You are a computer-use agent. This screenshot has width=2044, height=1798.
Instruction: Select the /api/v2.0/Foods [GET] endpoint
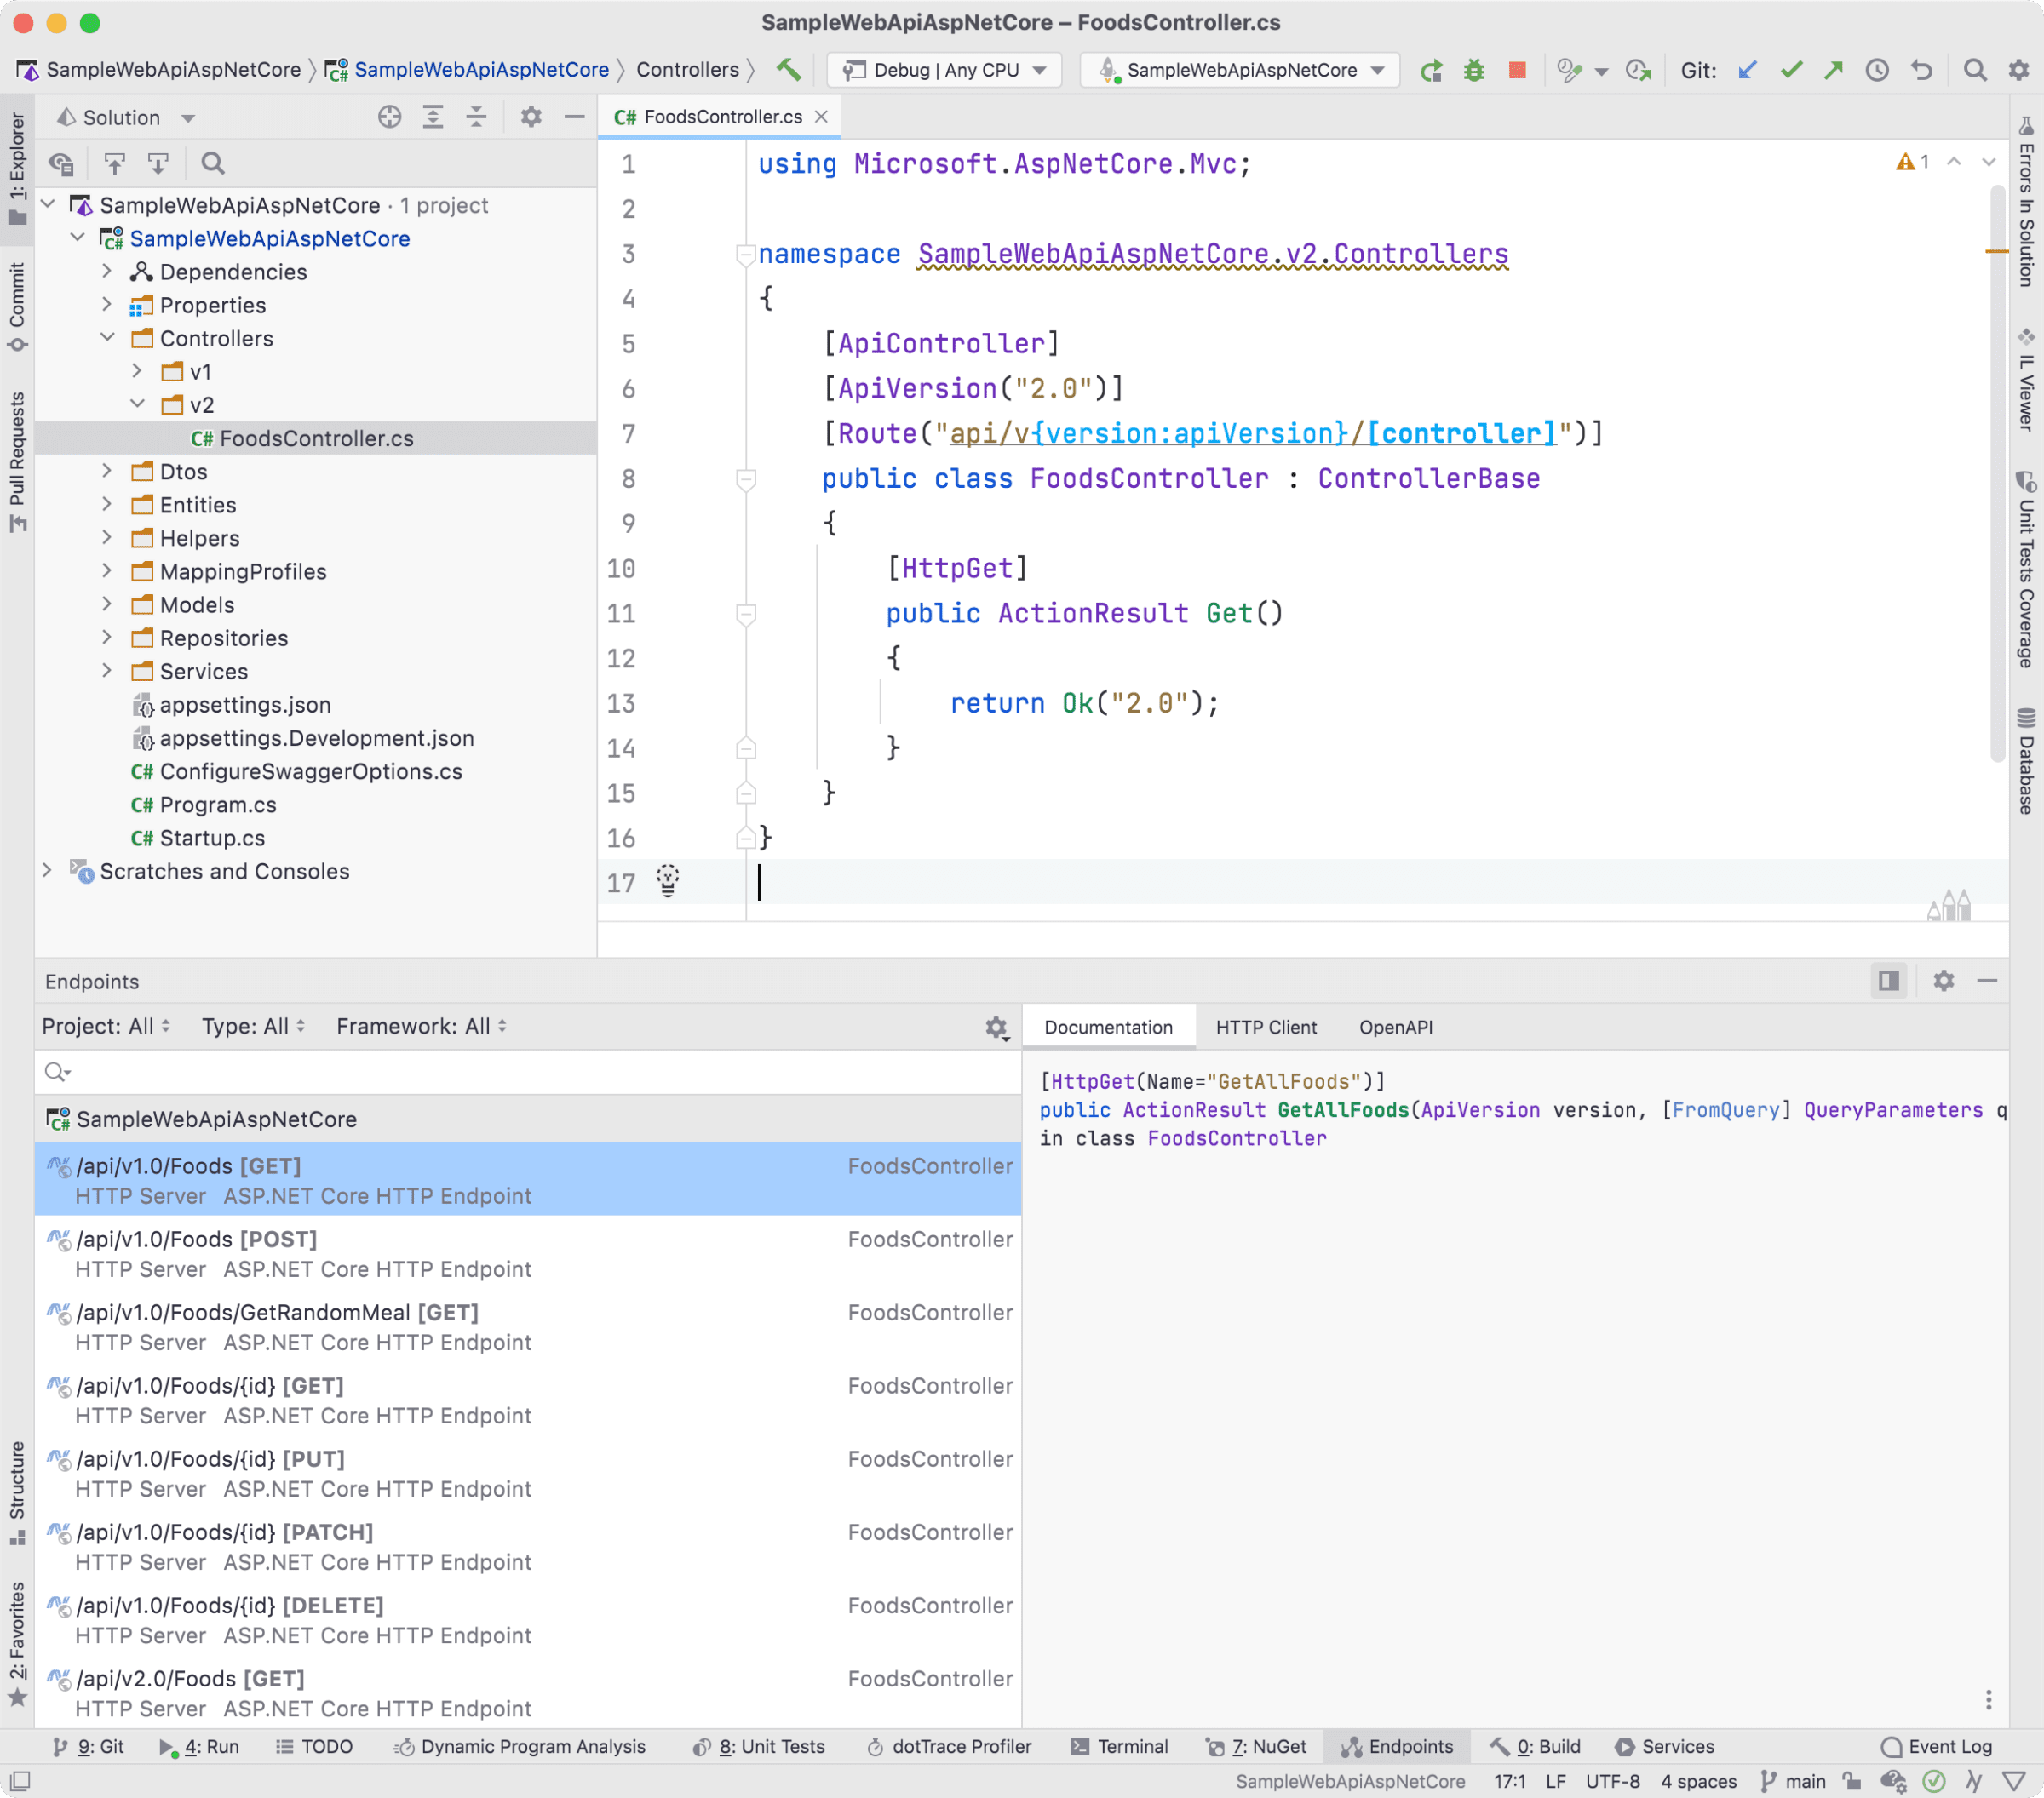coord(528,1693)
